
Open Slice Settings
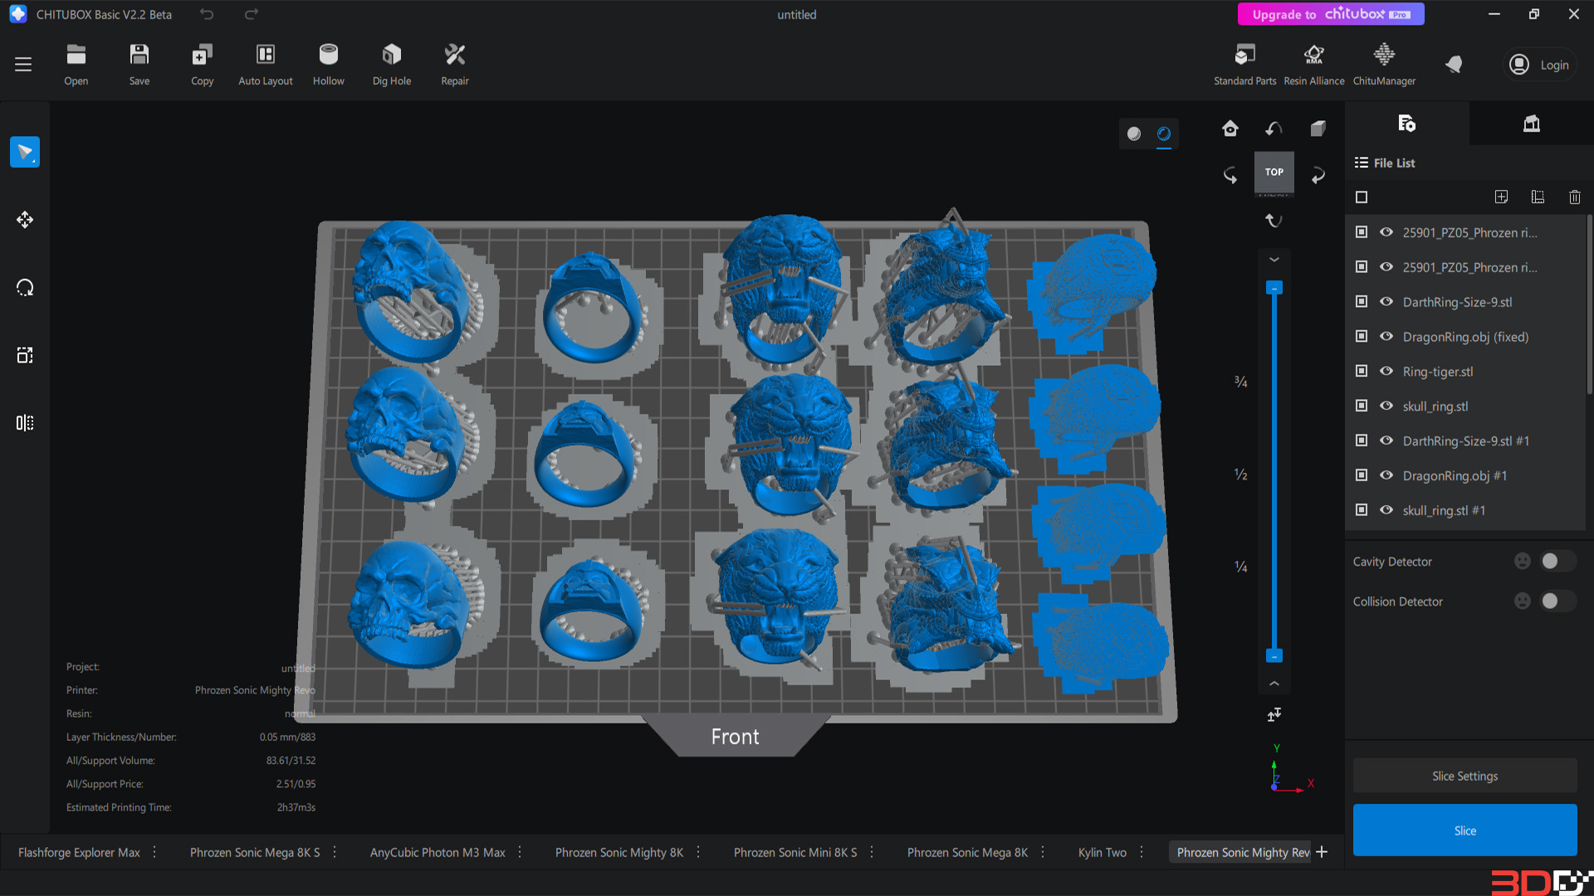1465,777
